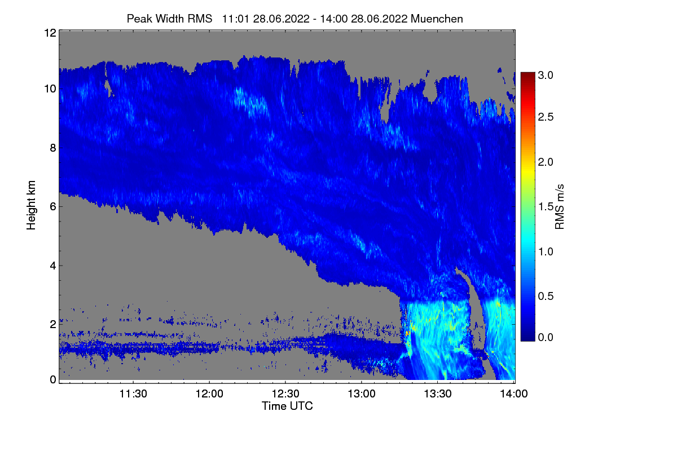Select the 'Muenchen' station name in title

[437, 19]
